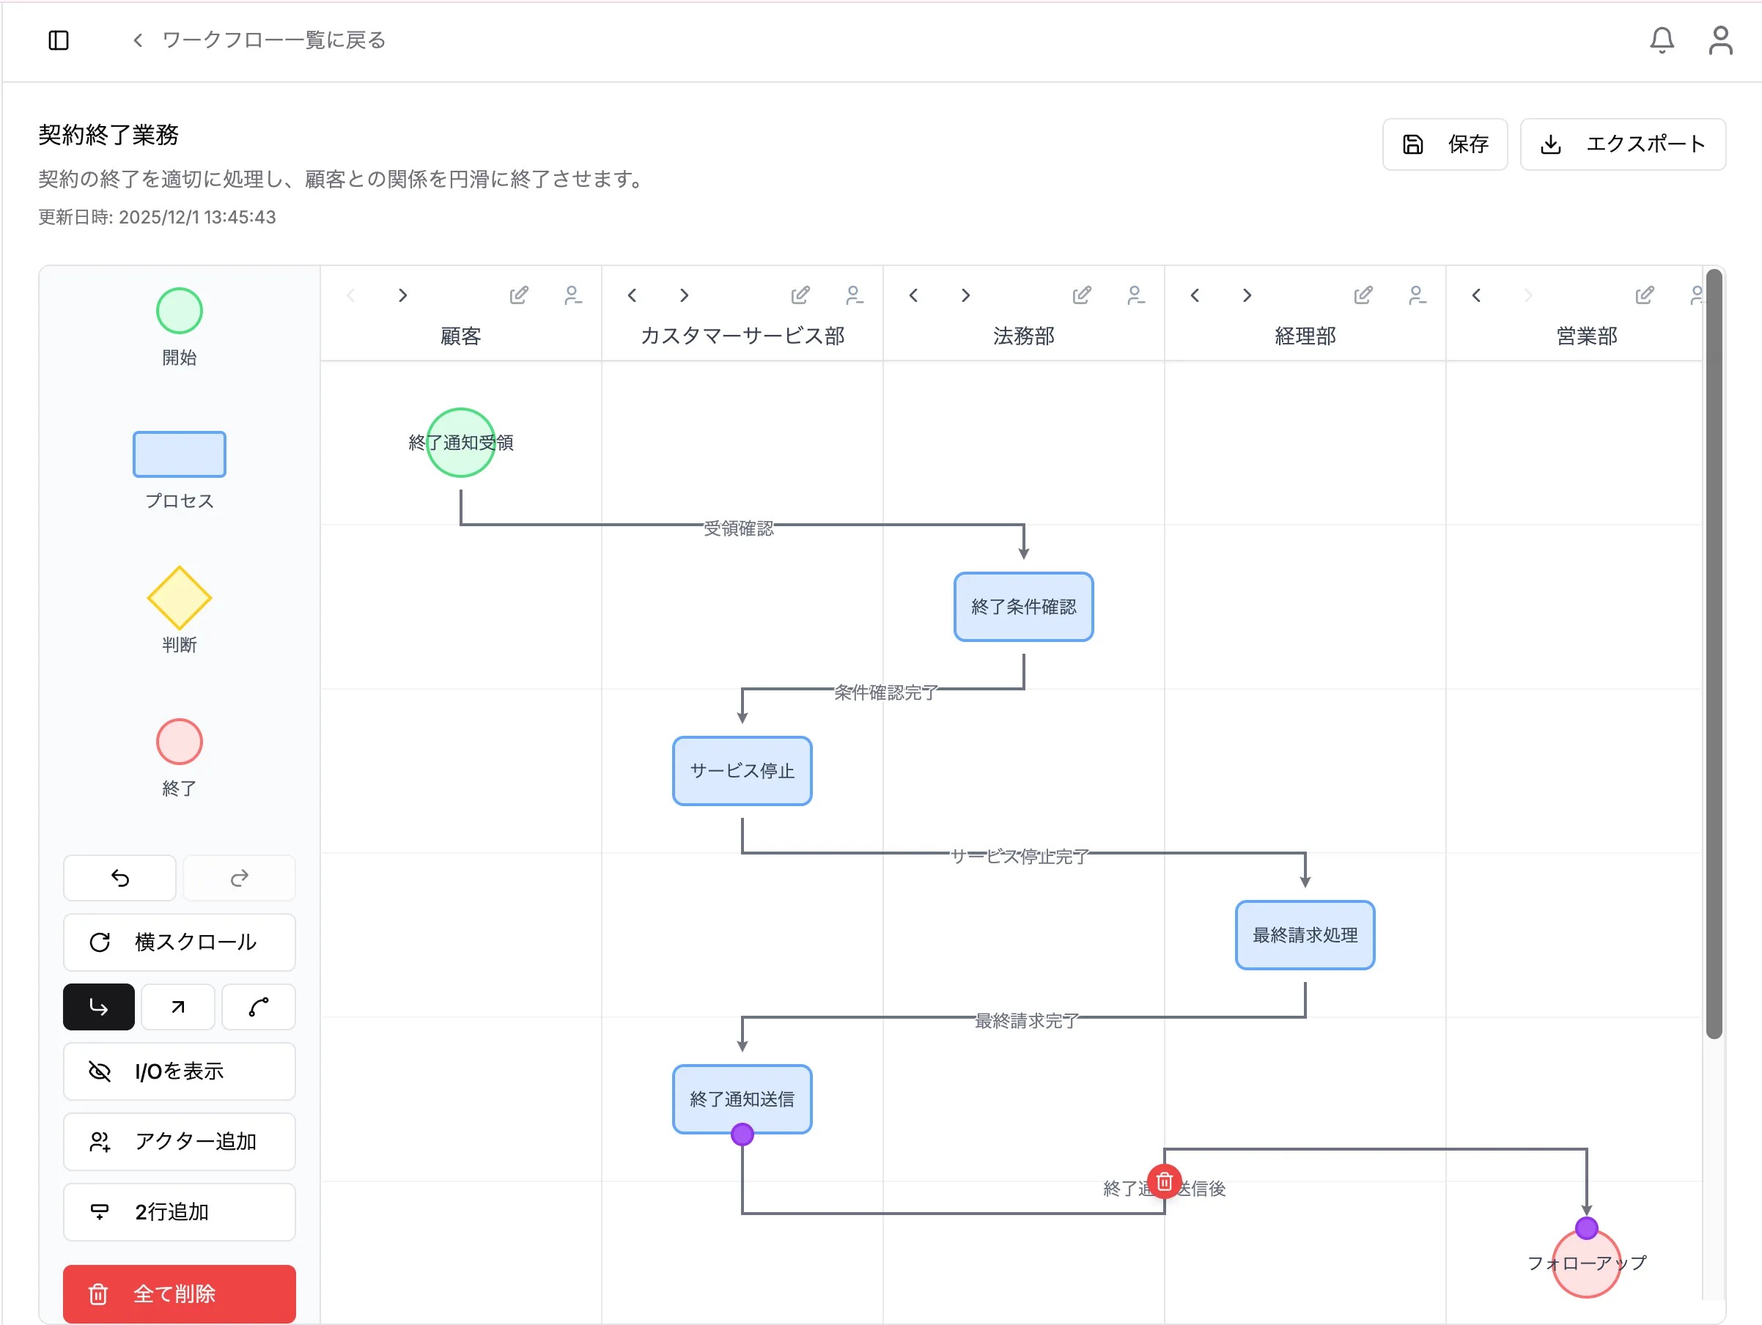Delete the 終了通知送信後 connector via trash icon
The image size is (1762, 1325).
pos(1165,1181)
